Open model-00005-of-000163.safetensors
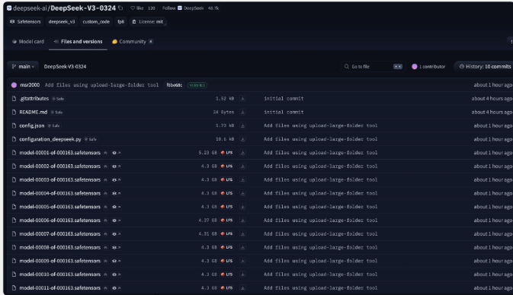Image resolution: width=513 pixels, height=295 pixels. [x=60, y=207]
